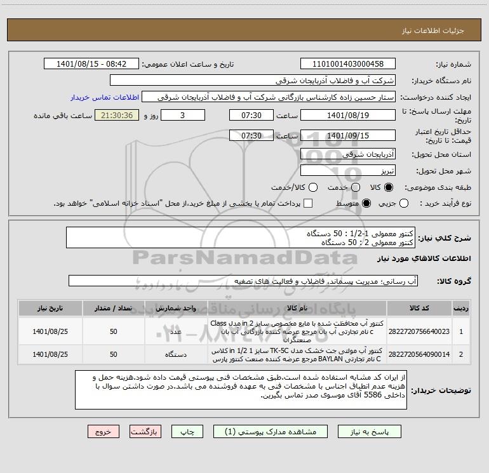Click the چاپ print button
Screen dimensions: 489x473
click(x=187, y=432)
